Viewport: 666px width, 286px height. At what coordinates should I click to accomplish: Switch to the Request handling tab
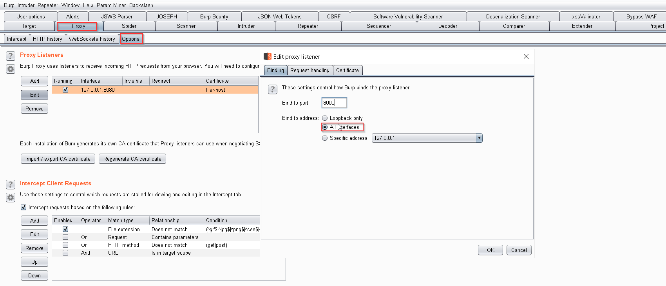(x=310, y=70)
